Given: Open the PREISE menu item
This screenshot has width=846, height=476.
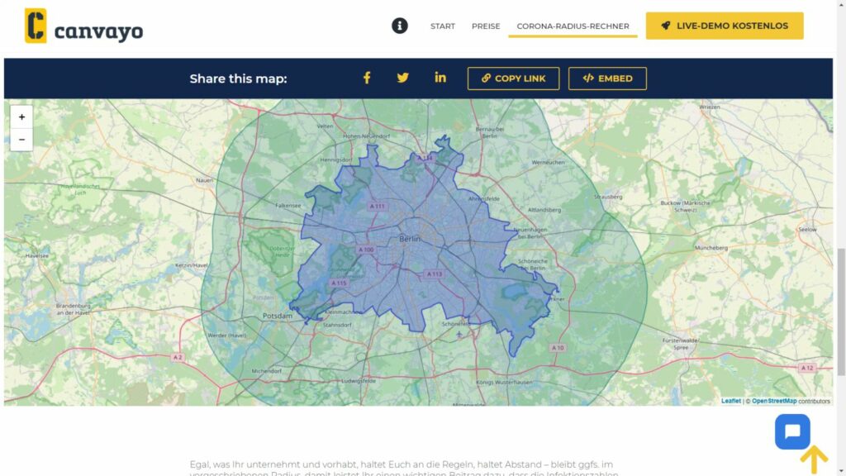Looking at the screenshot, I should click(486, 26).
